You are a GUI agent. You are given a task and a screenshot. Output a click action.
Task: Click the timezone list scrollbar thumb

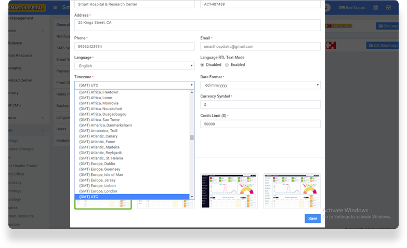pos(192,137)
